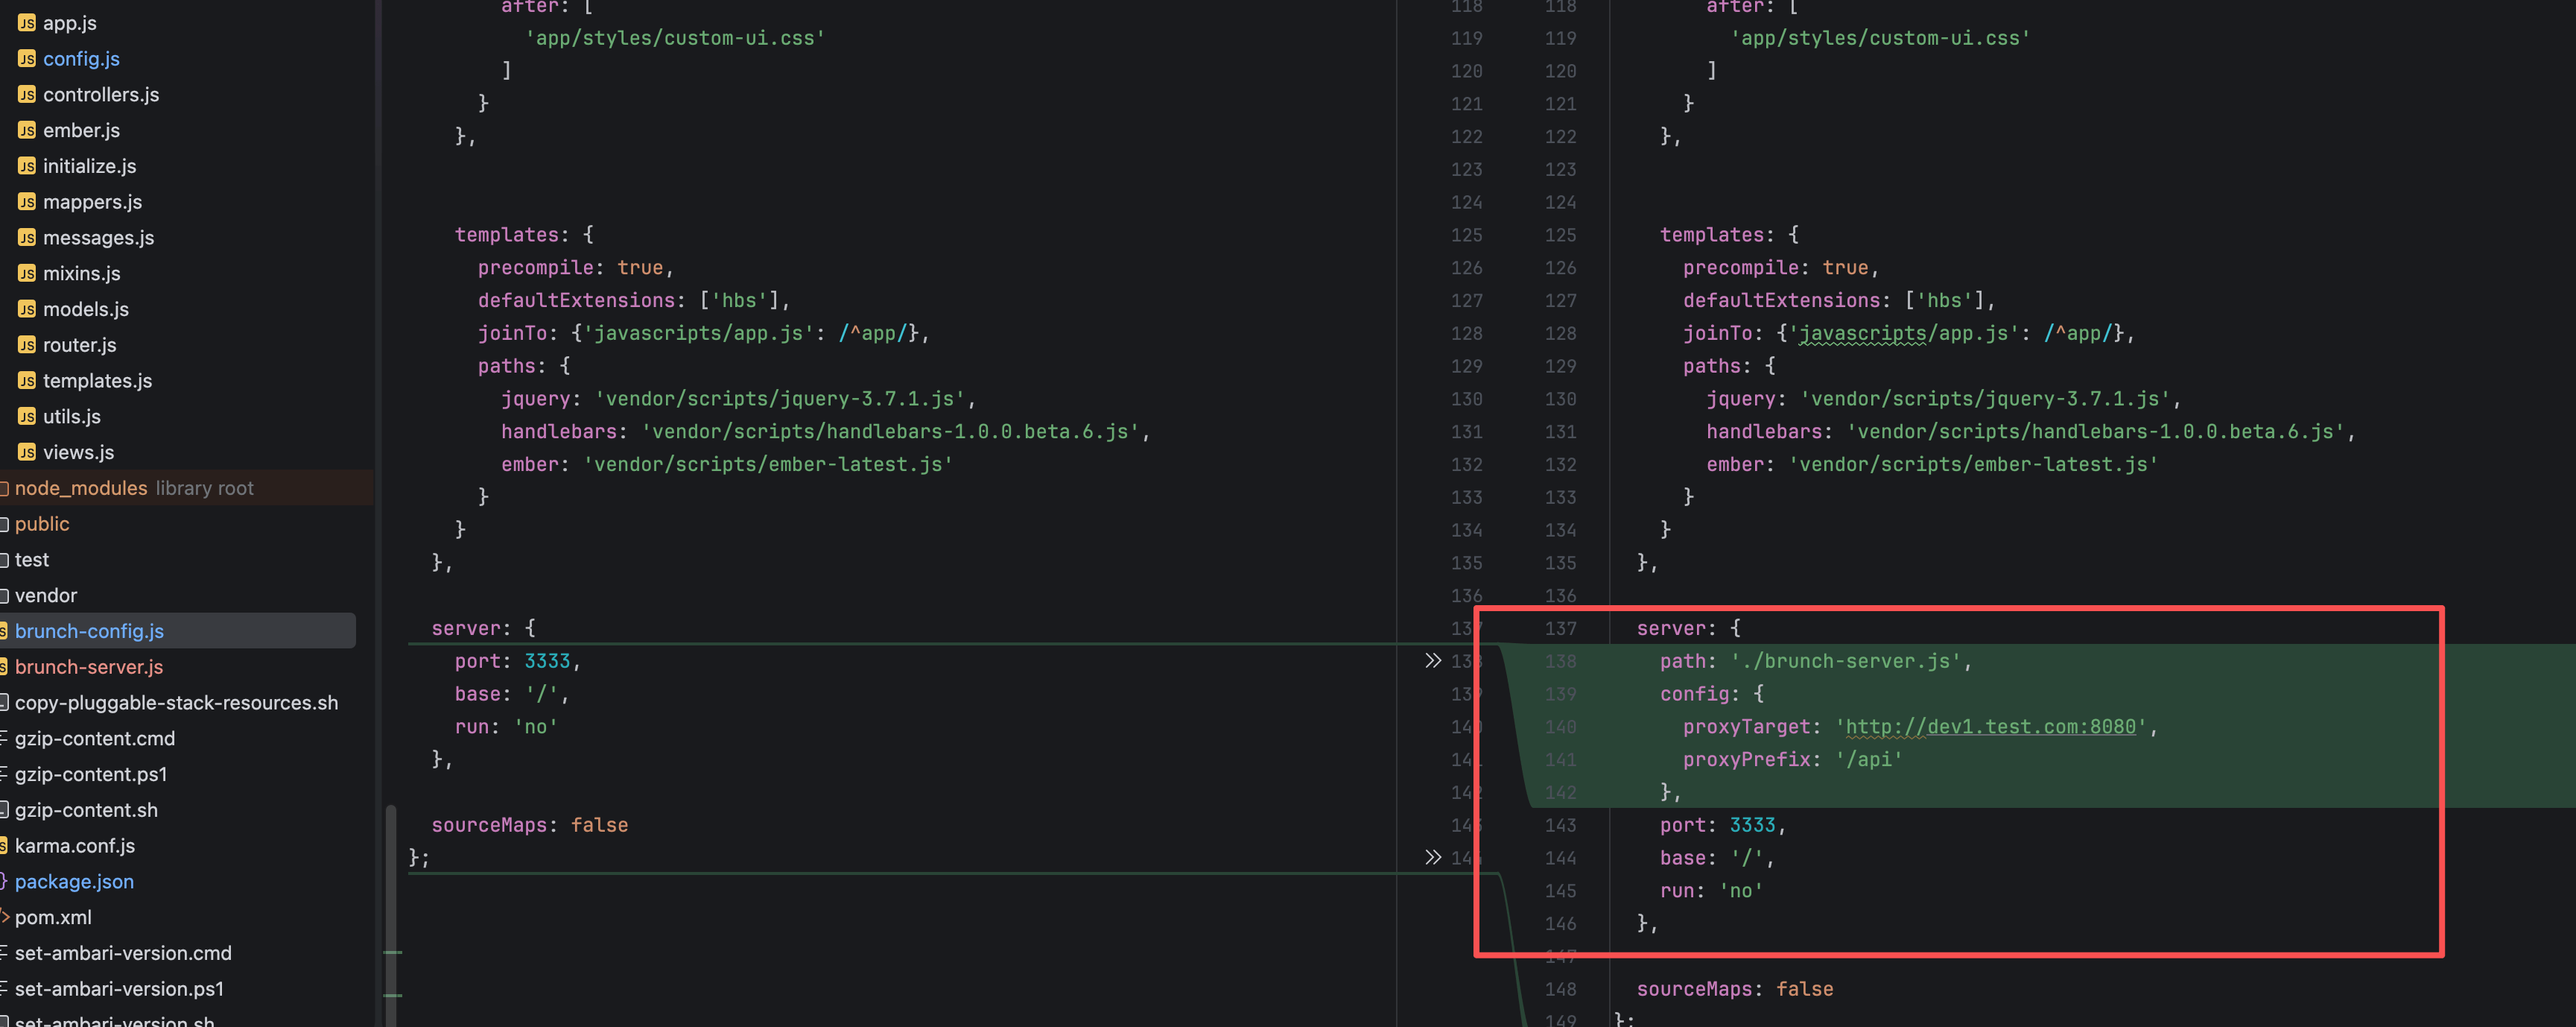Click line number 143 in right gutter
This screenshot has height=1027, width=2576.
(1559, 825)
